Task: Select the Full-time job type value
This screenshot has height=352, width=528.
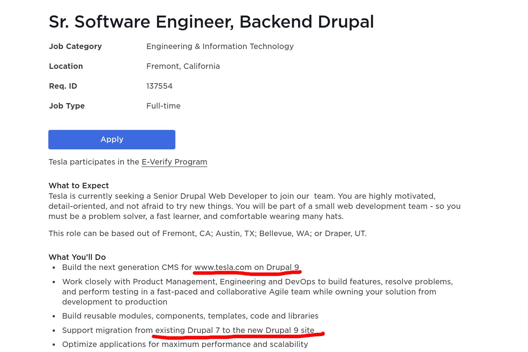Action: click(x=163, y=106)
